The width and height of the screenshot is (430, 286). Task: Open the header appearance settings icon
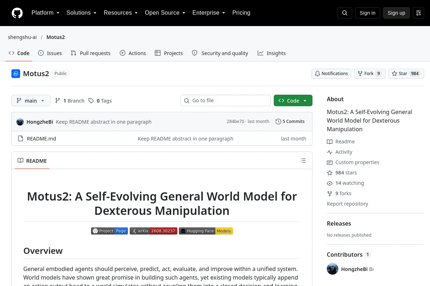(419, 13)
